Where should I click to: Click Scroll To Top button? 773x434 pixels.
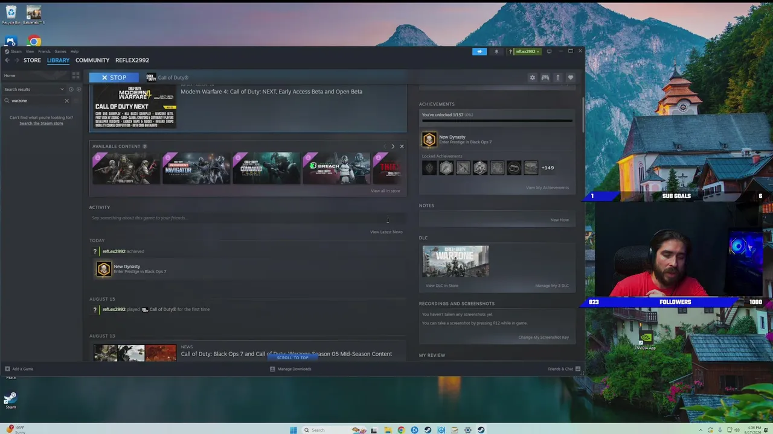(292, 357)
